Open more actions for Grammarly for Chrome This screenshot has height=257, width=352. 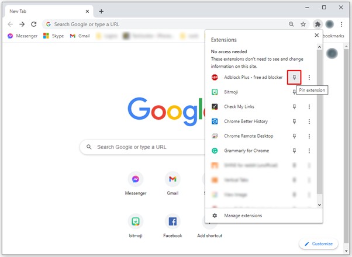click(x=309, y=151)
